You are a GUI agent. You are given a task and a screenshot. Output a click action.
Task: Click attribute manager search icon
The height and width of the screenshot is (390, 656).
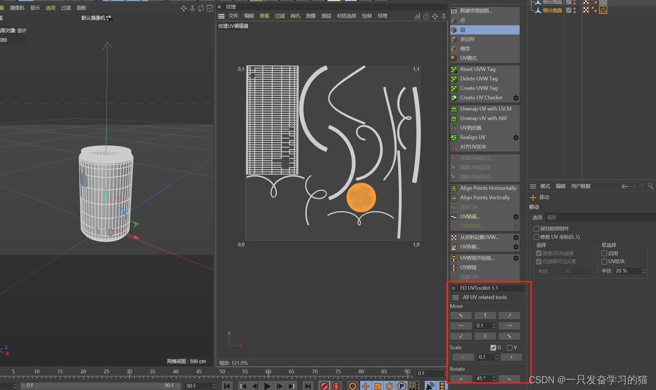[650, 186]
